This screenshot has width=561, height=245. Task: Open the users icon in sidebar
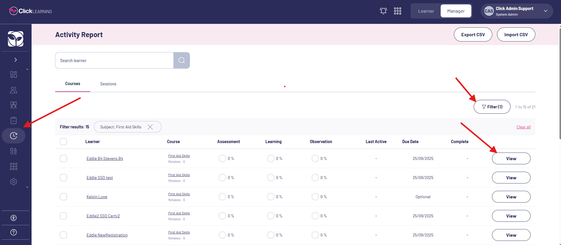point(14,90)
